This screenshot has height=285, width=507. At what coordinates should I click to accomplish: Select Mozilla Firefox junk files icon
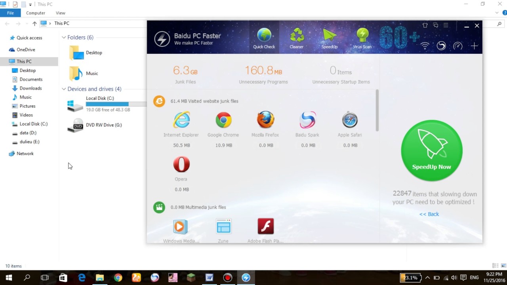click(x=265, y=120)
